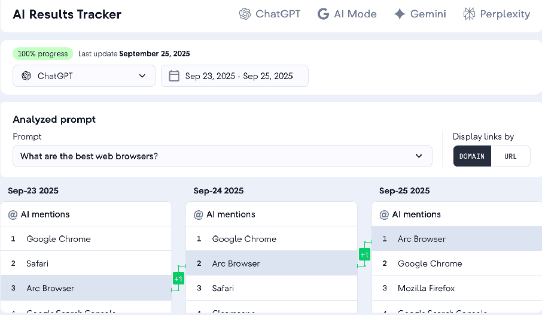Switch to the AI Mode tab

(x=347, y=14)
